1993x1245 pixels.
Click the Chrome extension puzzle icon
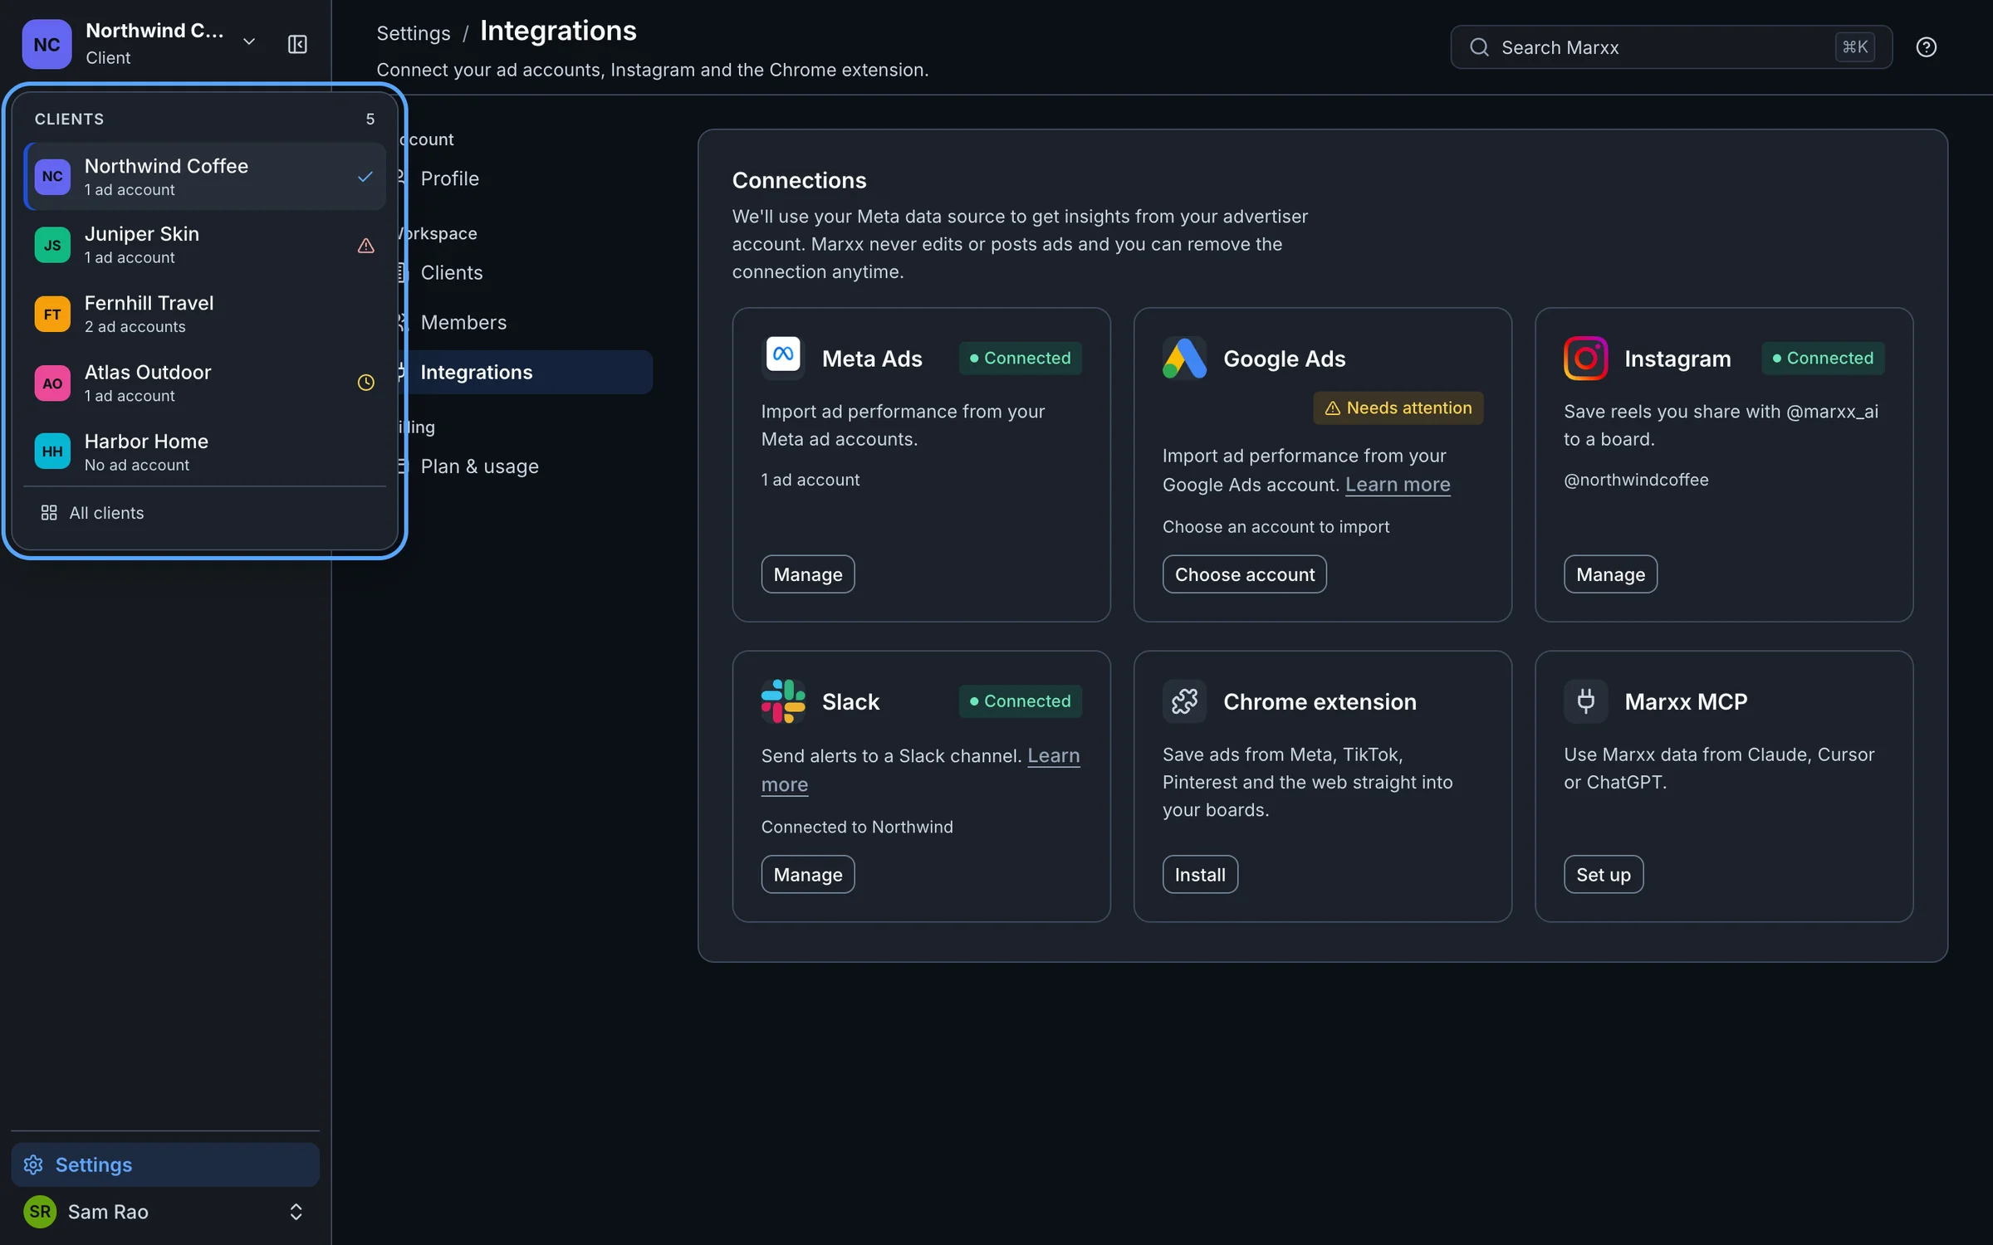pyautogui.click(x=1184, y=701)
